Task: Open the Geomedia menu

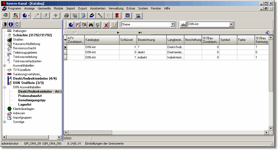Action: coord(44,8)
